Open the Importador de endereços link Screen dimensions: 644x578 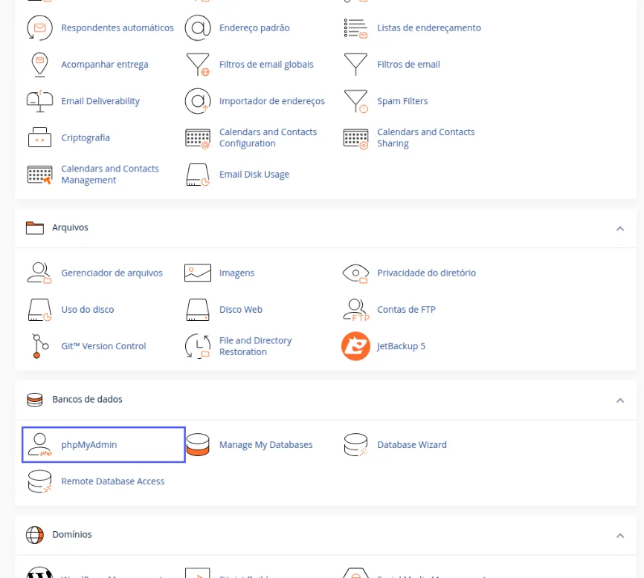tap(272, 101)
